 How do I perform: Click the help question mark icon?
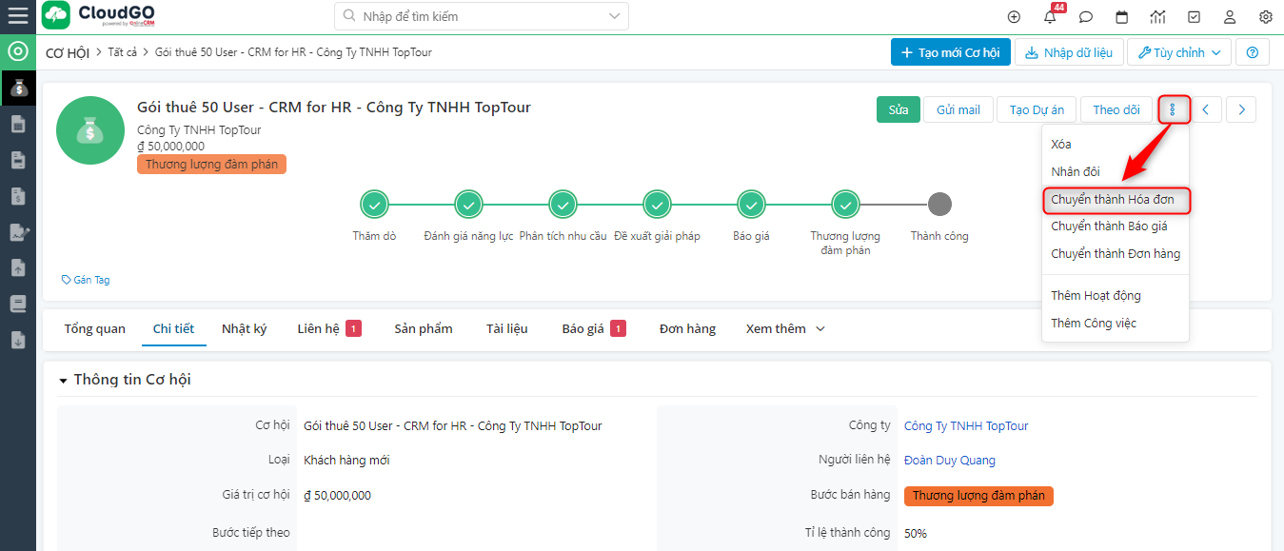(1252, 52)
